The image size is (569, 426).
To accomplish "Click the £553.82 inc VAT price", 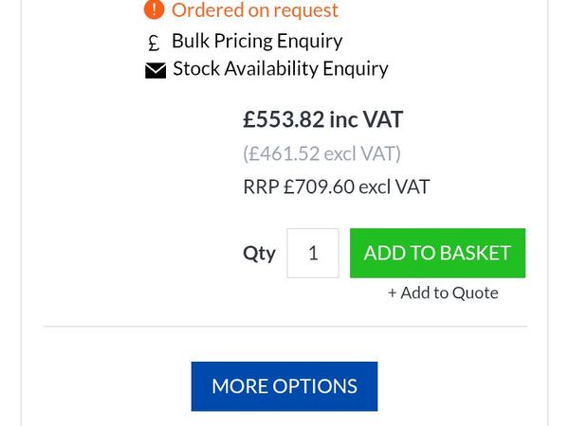I will pyautogui.click(x=323, y=119).
